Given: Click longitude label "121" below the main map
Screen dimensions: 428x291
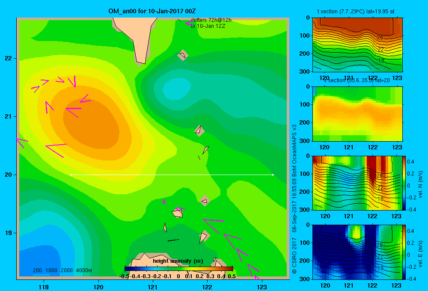Looking at the screenshot, I should click(x=153, y=287).
